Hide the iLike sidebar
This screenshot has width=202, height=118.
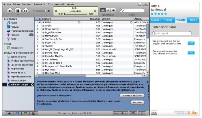tap(154, 113)
